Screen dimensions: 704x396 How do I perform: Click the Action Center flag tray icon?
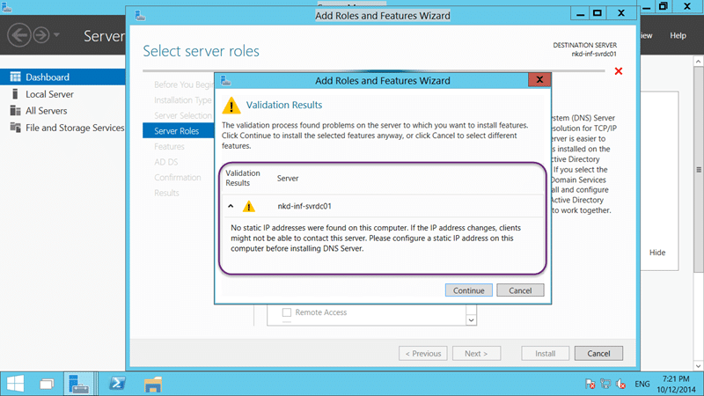pos(590,384)
